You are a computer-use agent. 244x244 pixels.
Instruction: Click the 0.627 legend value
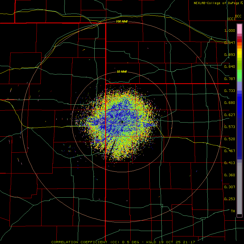[x=230, y=115]
